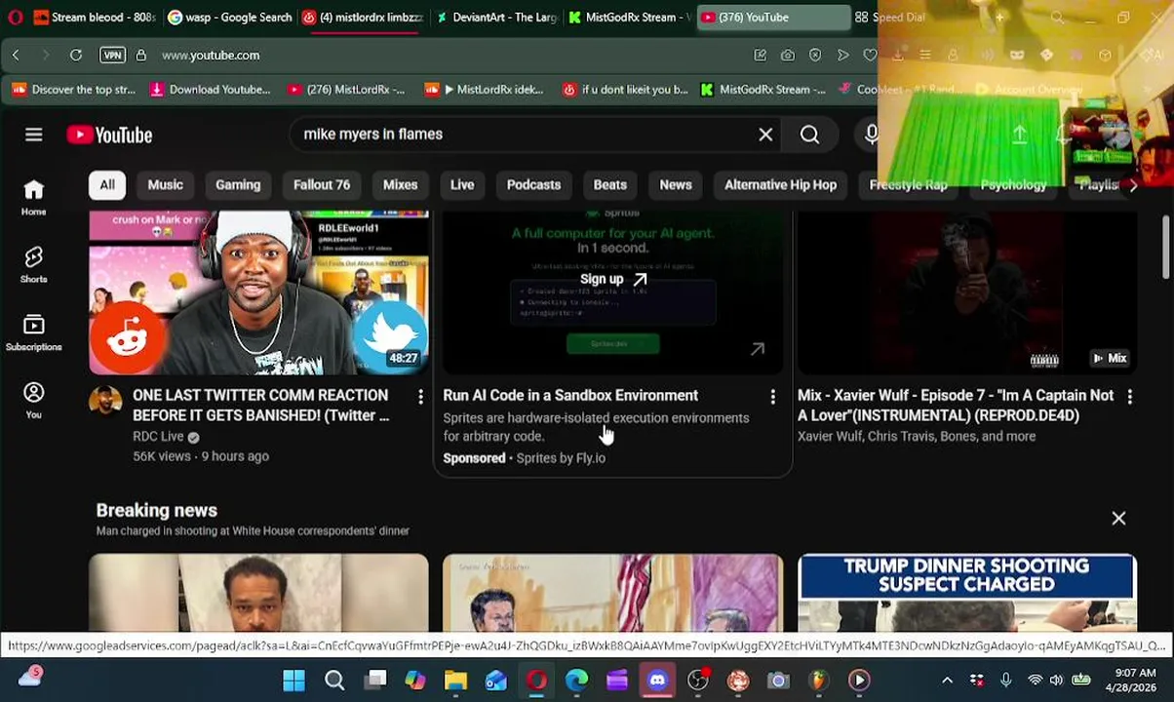1174x702 pixels.
Task: Open the Windows Start menu
Action: click(x=293, y=681)
